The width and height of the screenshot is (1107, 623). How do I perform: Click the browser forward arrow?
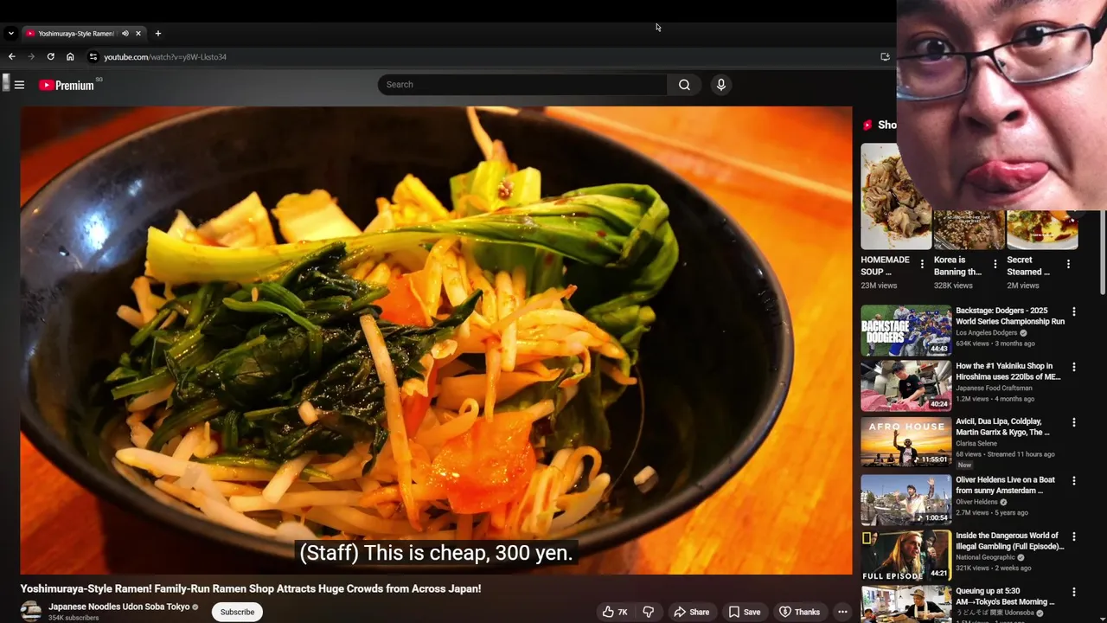coord(31,57)
